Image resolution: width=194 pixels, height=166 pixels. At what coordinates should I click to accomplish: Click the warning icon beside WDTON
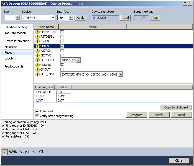point(37,51)
